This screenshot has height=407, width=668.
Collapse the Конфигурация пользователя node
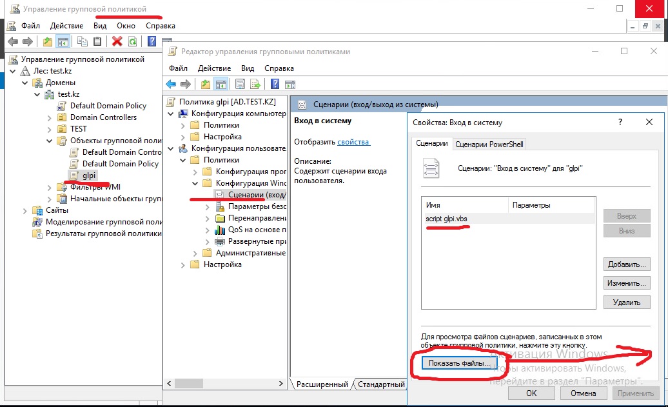coord(170,148)
